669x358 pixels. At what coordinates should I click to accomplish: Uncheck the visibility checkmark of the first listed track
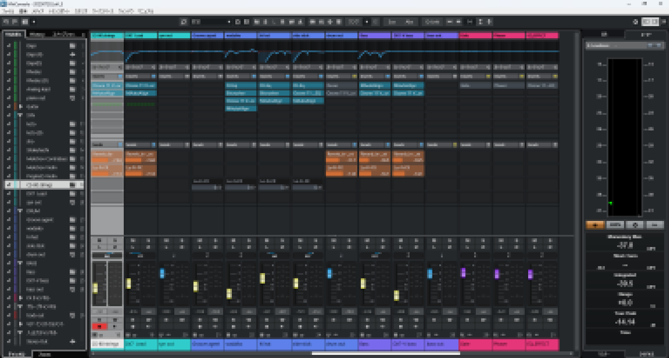point(9,46)
